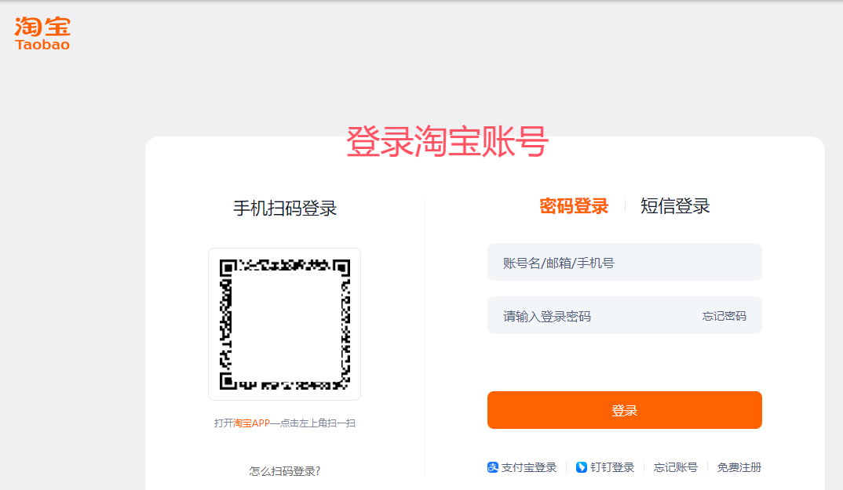
Task: Click the orange 登录 button
Action: tap(624, 410)
